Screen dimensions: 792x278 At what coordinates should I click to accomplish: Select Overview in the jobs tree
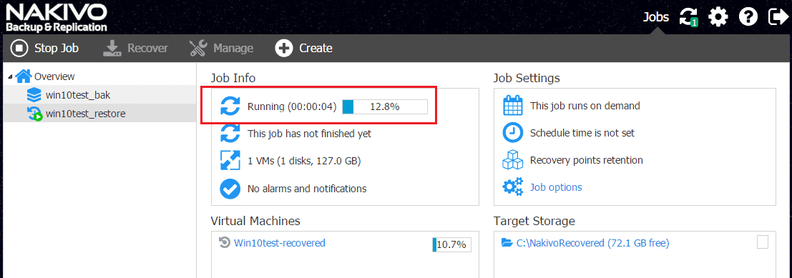click(54, 76)
